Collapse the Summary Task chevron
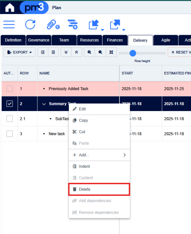Viewport: 191px width, 234px height. [44, 104]
